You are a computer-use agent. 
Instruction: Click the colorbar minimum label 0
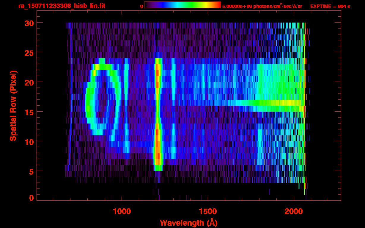(141, 6)
